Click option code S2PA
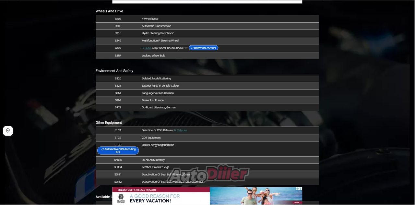The width and height of the screenshot is (415, 205). [x=118, y=55]
